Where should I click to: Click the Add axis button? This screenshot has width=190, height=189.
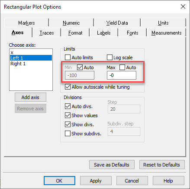point(30,97)
